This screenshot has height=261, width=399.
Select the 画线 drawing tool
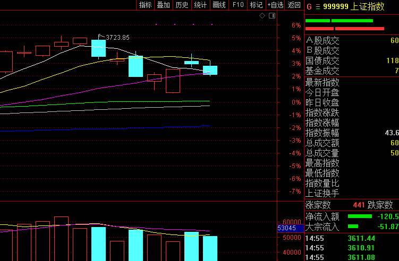pyautogui.click(x=219, y=5)
